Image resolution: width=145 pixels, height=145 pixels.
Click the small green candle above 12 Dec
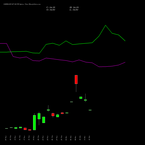coord(90,110)
